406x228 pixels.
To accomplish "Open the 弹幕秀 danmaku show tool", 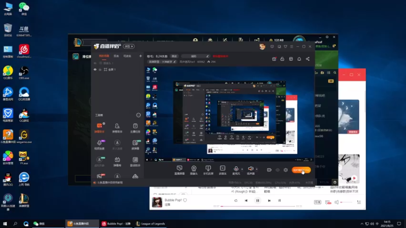I will [117, 162].
